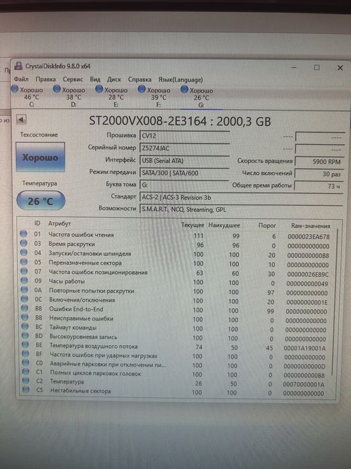Click the power-on count value 30 раз
Viewport: 351px width, 469px height.
[319, 174]
